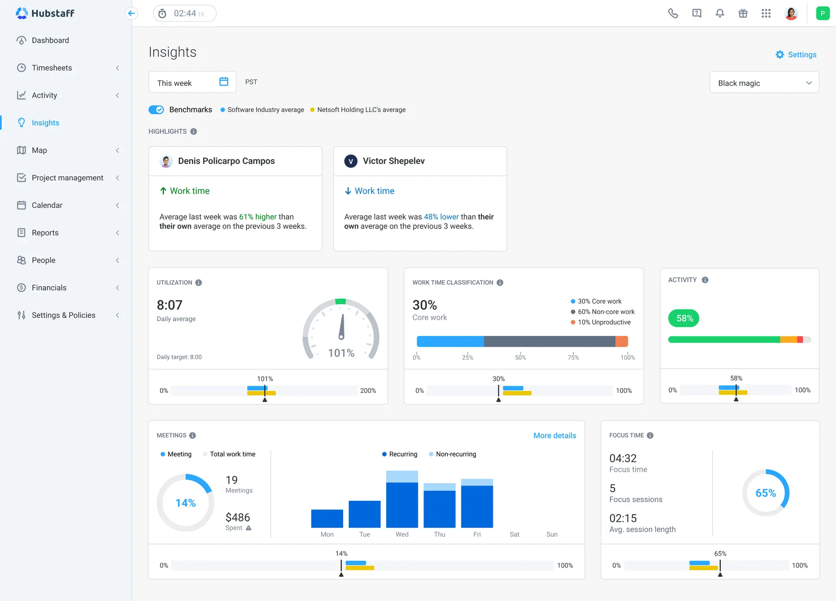Open notifications bell icon
Screen dimensions: 836x601
click(720, 13)
